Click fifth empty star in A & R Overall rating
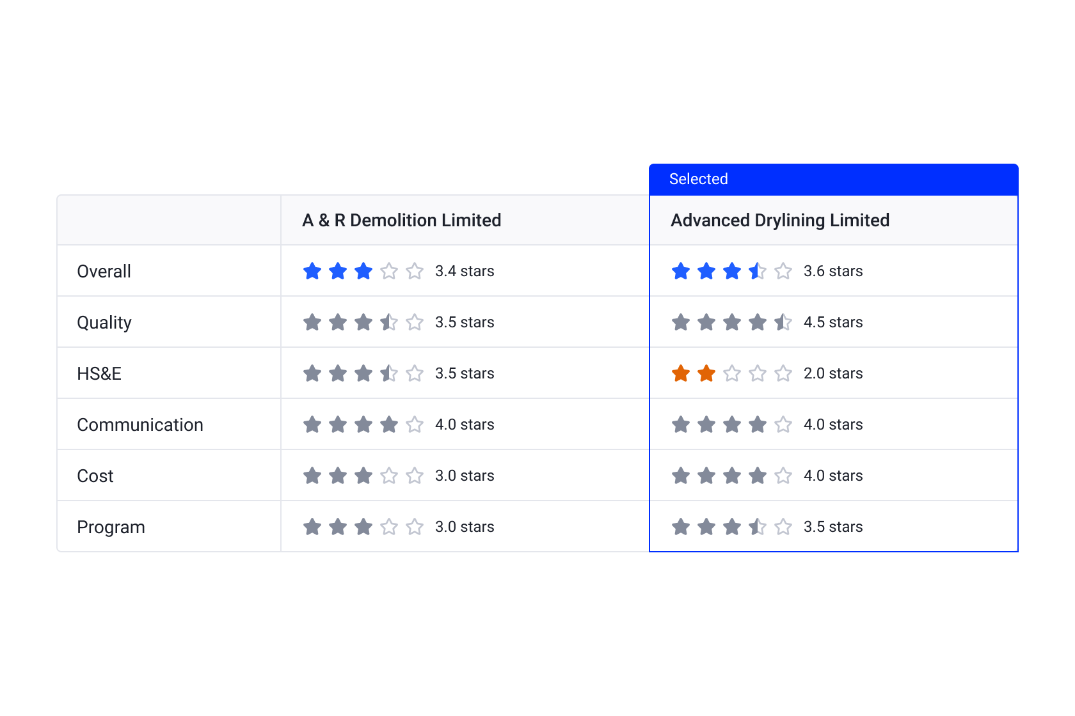Image resolution: width=1075 pixels, height=716 pixels. coord(415,271)
